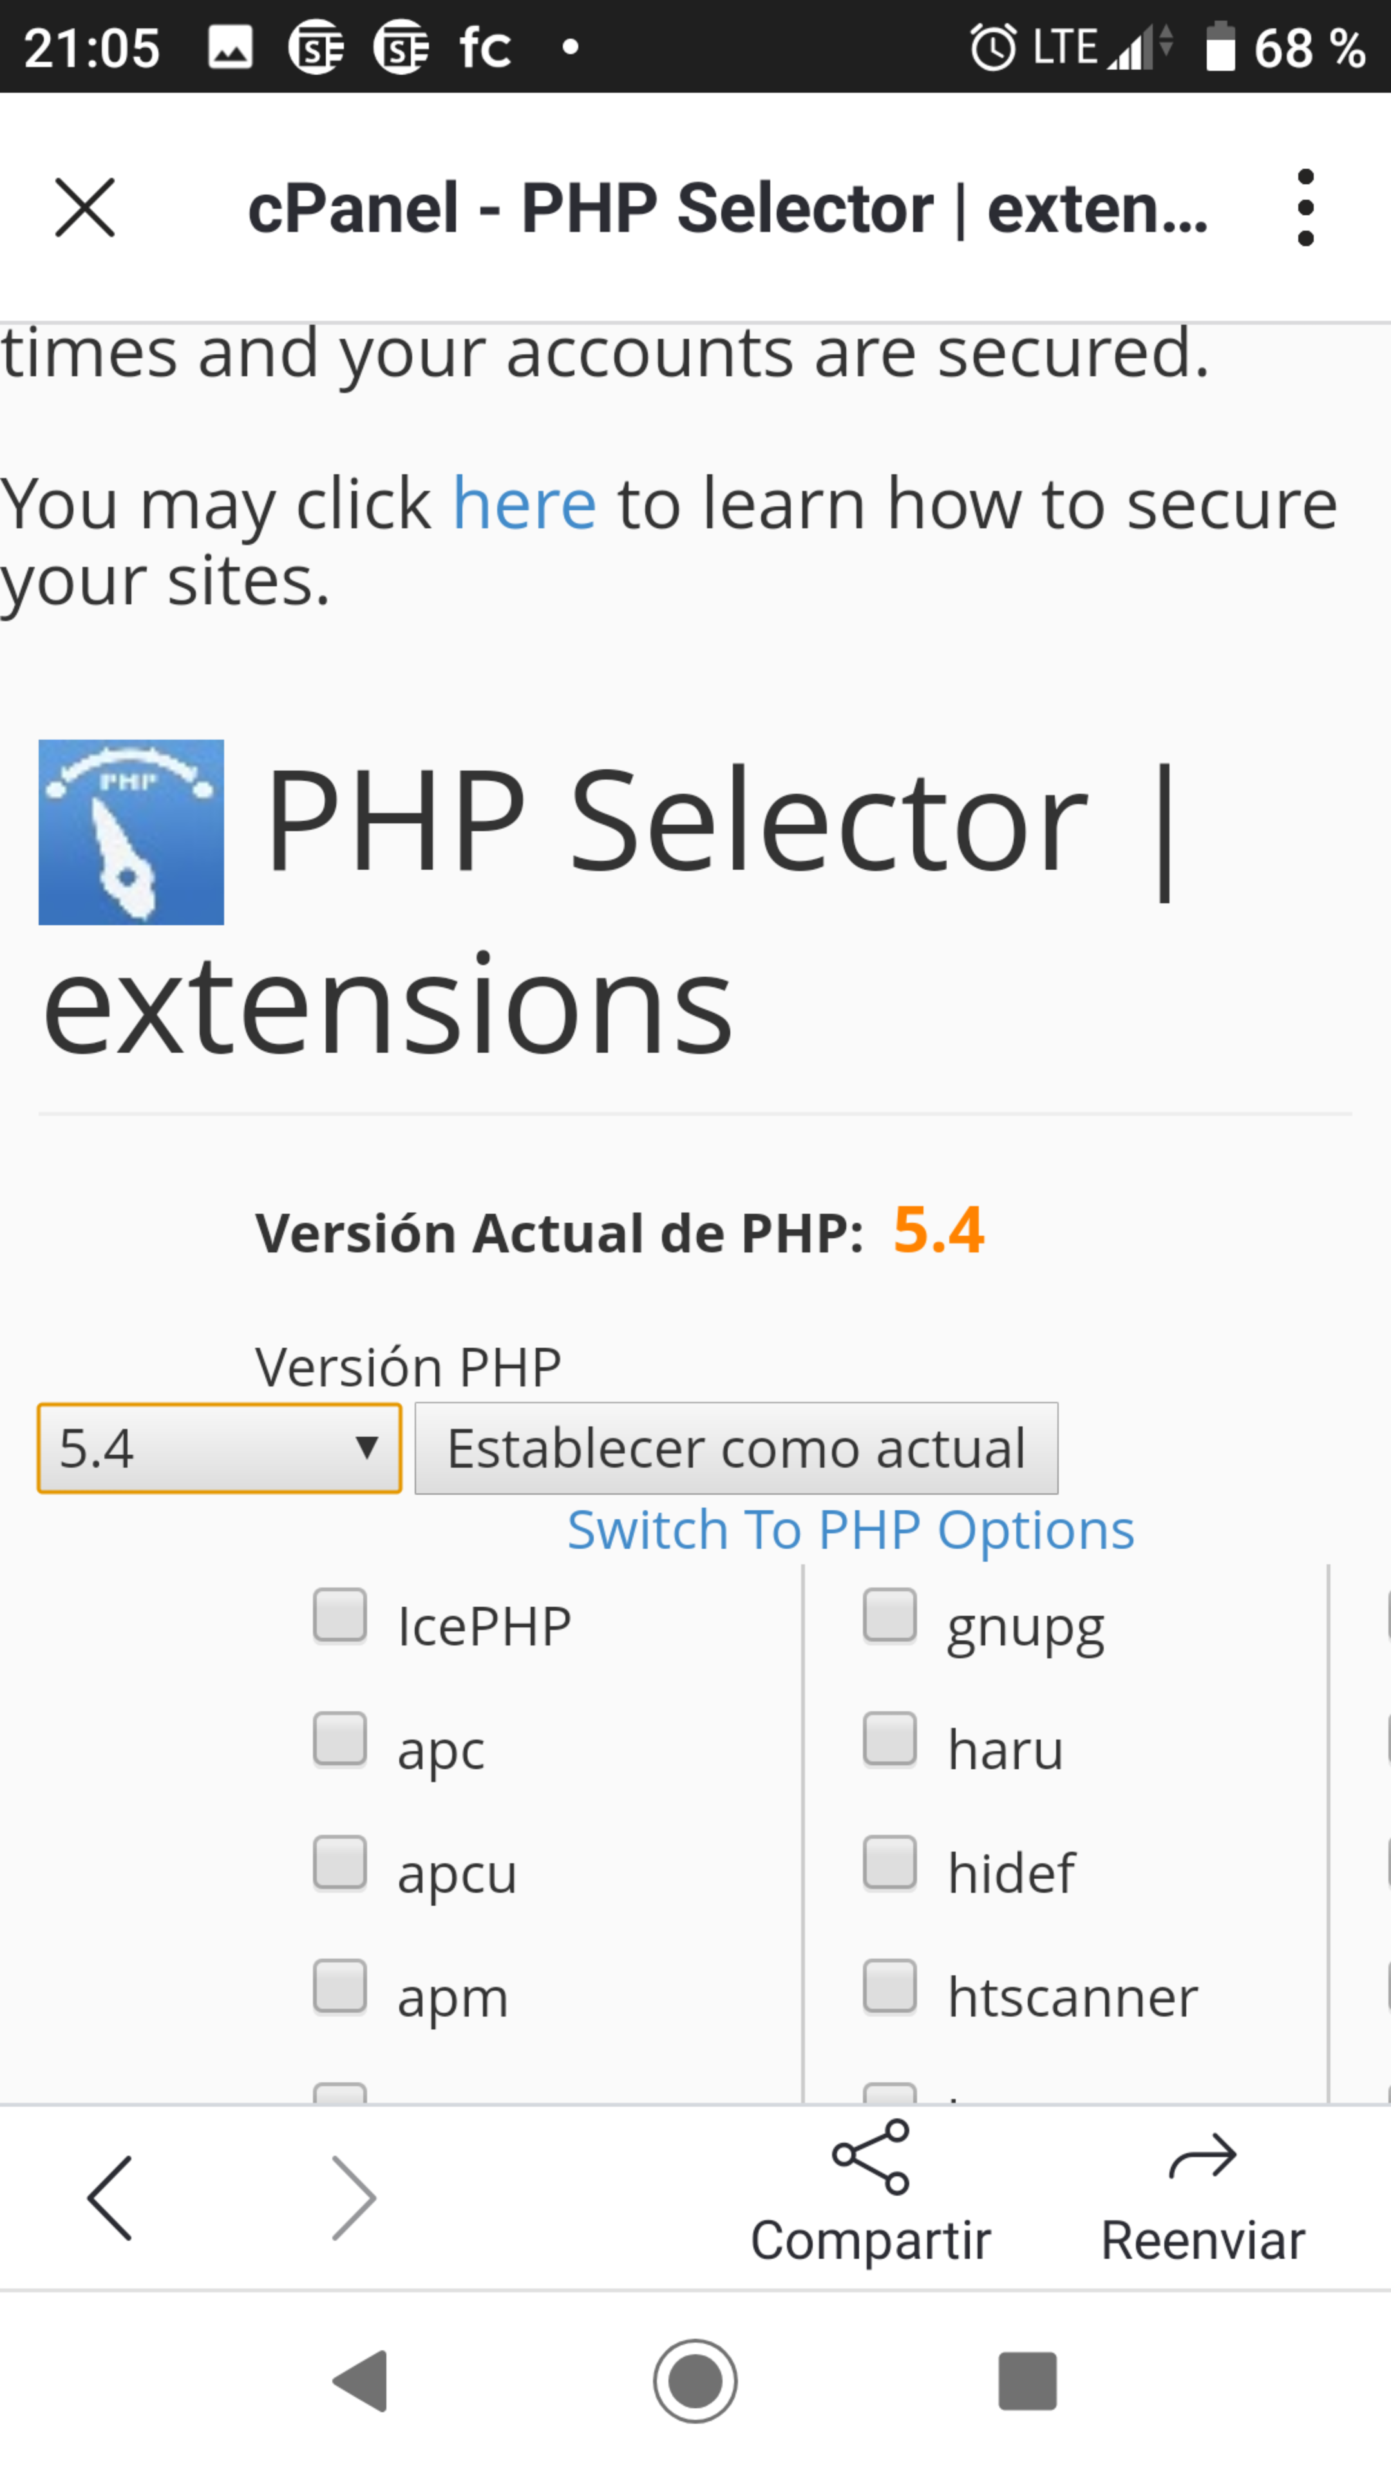Go forward using the right chevron

tap(354, 2198)
